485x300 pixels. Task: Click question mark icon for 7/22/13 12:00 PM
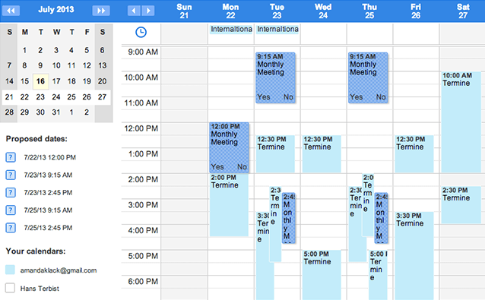[x=11, y=157]
